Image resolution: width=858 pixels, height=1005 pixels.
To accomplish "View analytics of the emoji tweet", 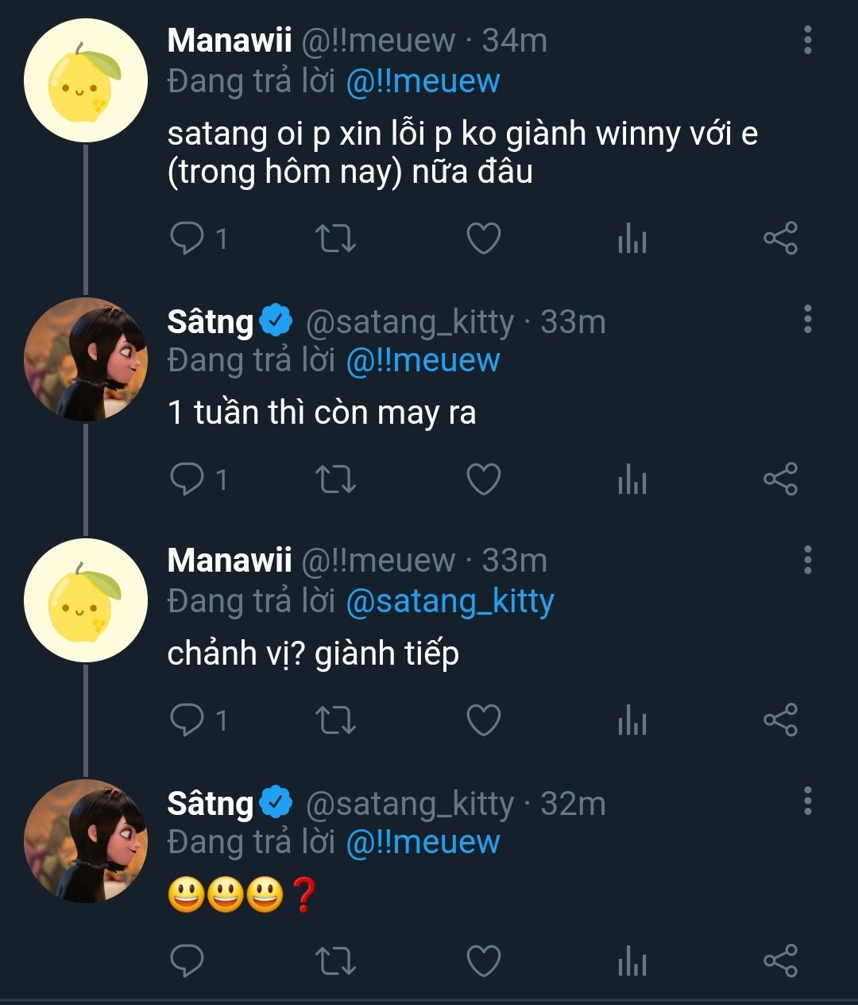I will pyautogui.click(x=632, y=961).
